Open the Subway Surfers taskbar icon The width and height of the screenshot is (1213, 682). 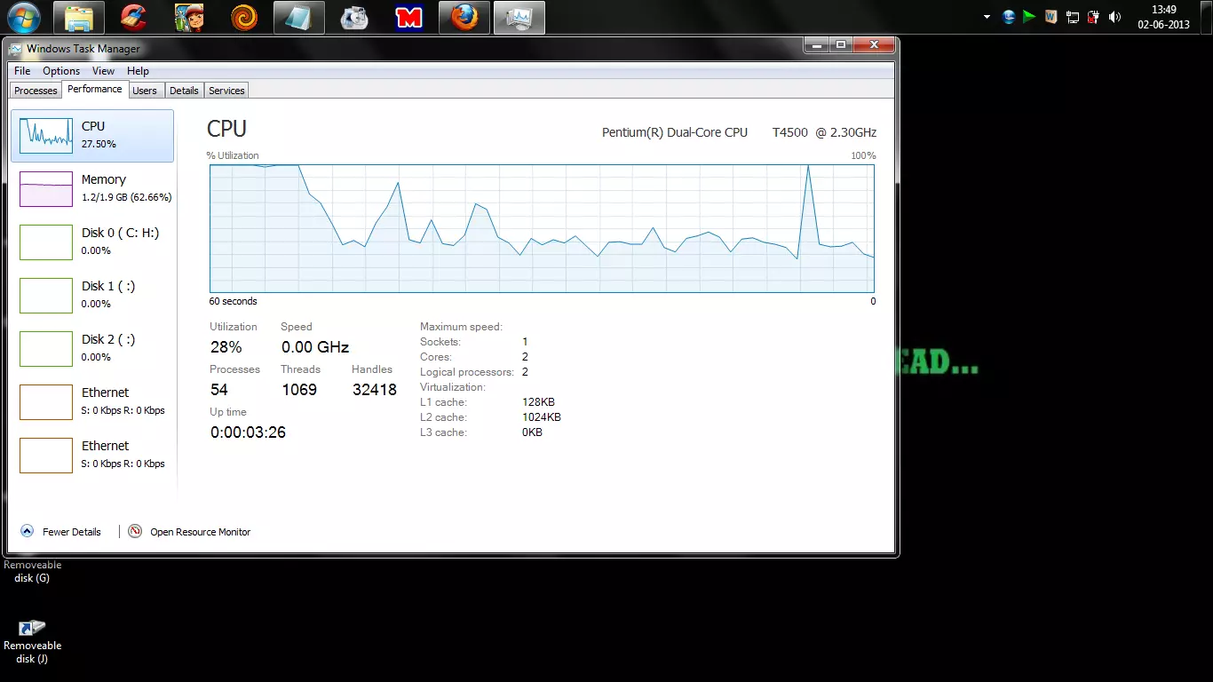click(189, 17)
